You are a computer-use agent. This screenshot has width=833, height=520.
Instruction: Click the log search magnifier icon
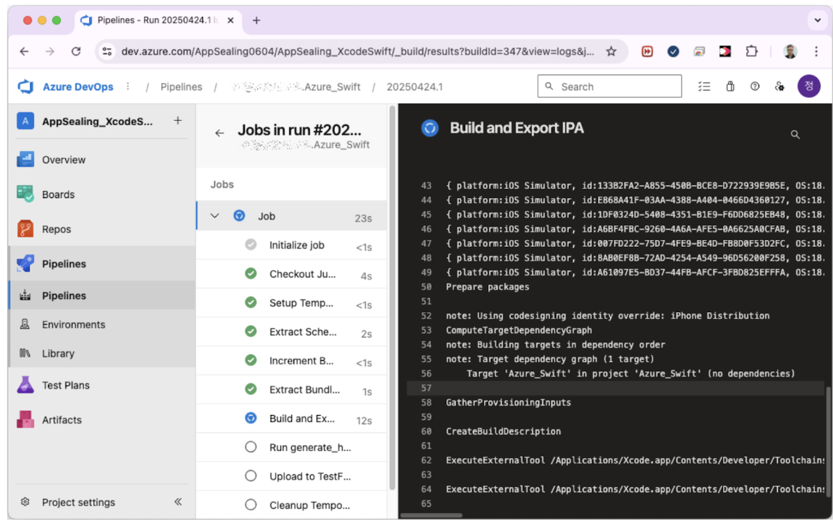[x=795, y=135]
